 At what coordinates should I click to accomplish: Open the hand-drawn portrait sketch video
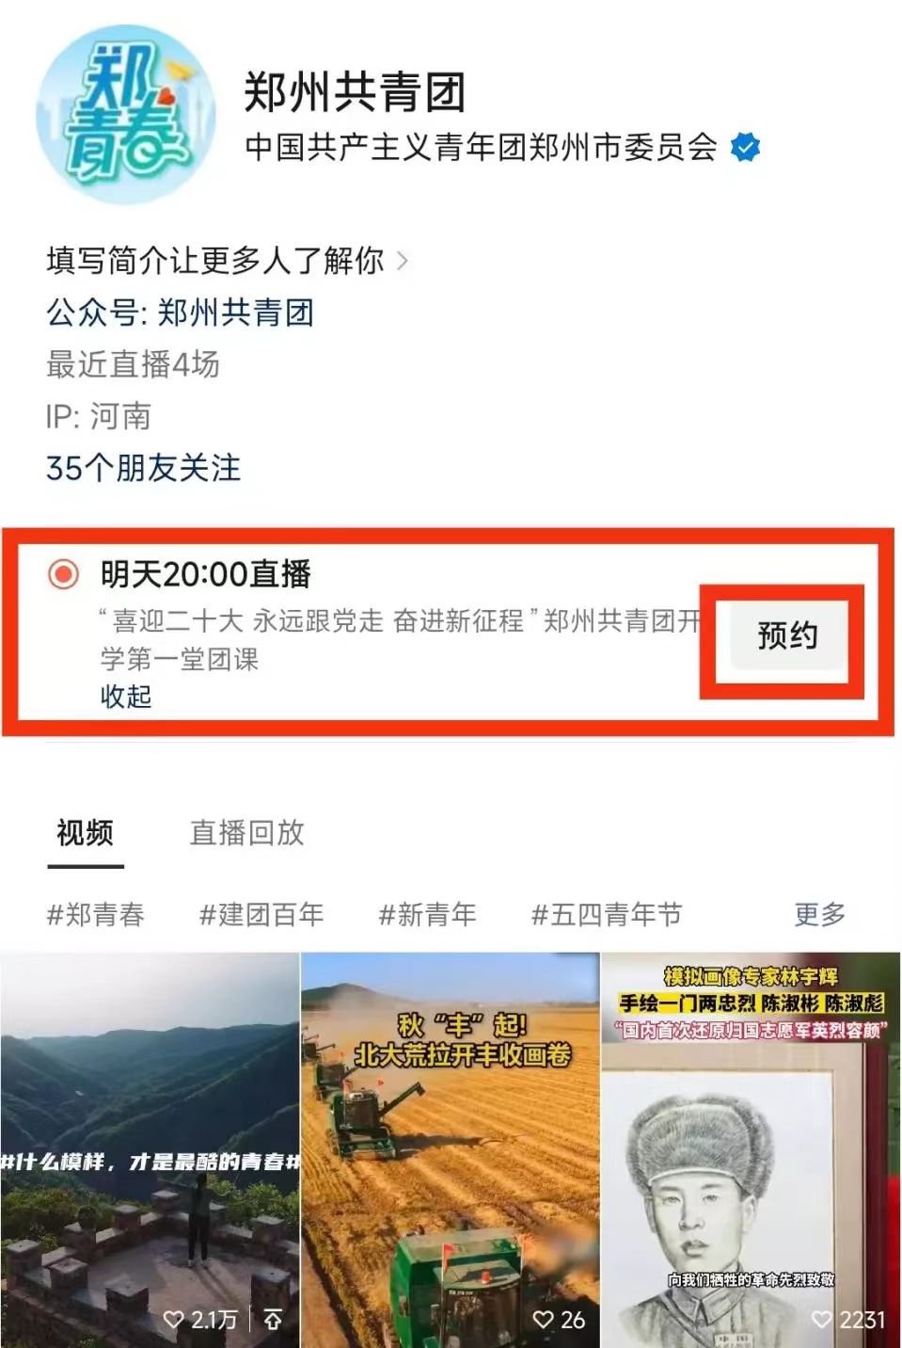coord(751,1150)
